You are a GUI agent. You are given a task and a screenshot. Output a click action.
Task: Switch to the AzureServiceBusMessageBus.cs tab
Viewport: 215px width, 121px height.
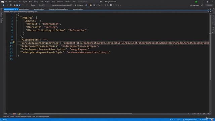click(x=58, y=9)
